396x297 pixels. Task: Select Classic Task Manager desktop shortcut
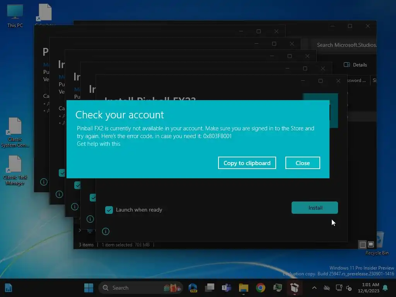tap(15, 171)
